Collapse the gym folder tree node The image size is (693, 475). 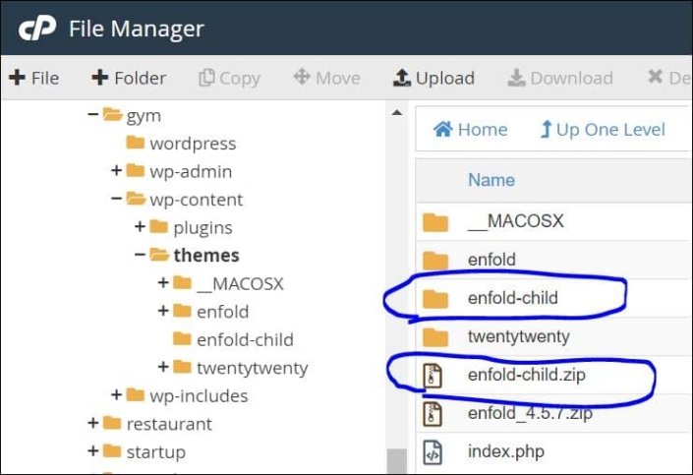coord(93,115)
